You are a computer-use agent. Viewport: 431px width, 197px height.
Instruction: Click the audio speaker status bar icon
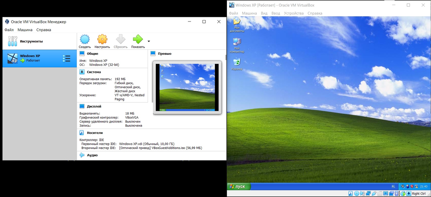362,193
